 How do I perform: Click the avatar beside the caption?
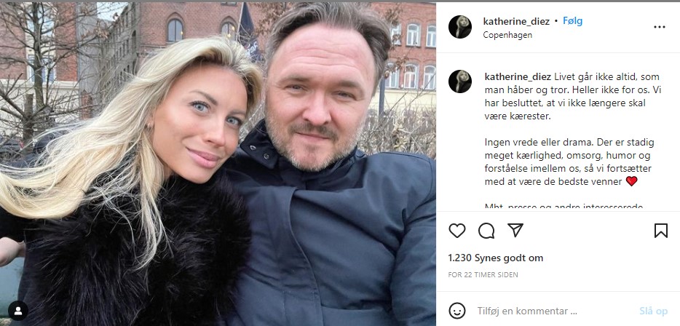pyautogui.click(x=460, y=81)
